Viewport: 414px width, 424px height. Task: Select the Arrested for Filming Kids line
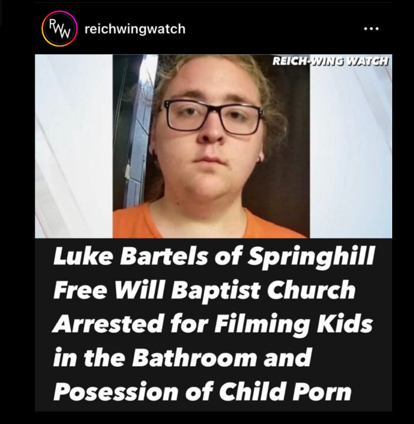coord(213,324)
